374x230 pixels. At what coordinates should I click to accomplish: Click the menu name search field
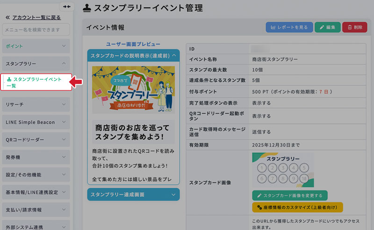(x=36, y=30)
